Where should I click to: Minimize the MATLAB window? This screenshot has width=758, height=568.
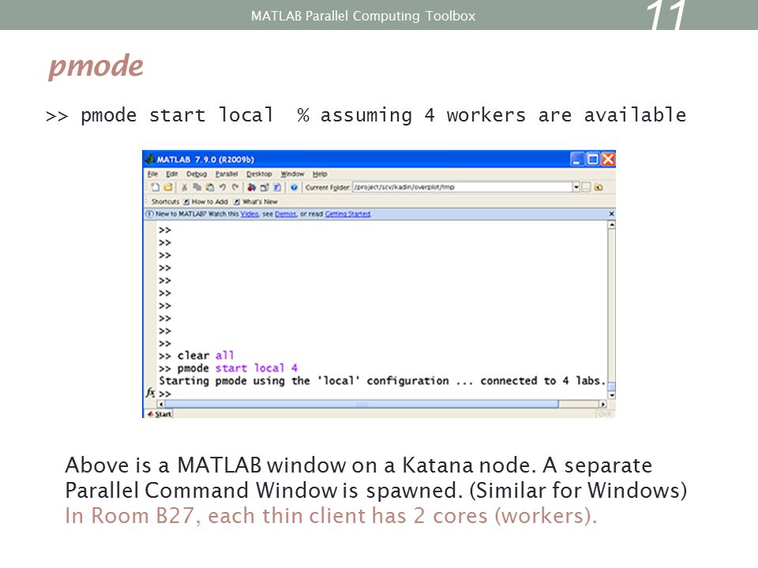(576, 159)
